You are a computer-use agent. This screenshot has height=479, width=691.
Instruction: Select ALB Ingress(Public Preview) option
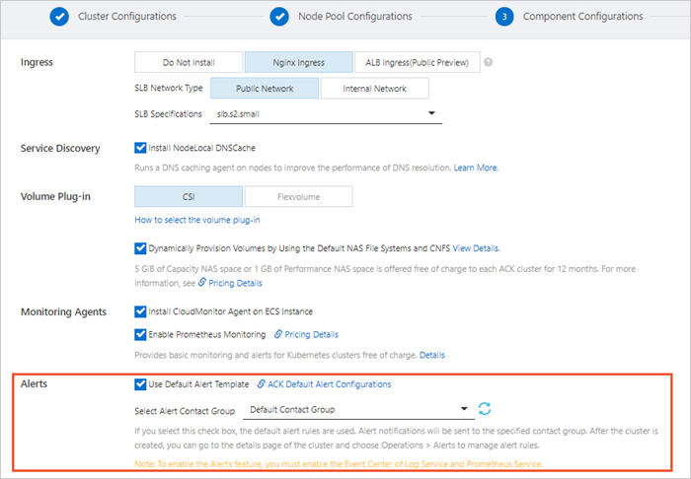click(417, 62)
